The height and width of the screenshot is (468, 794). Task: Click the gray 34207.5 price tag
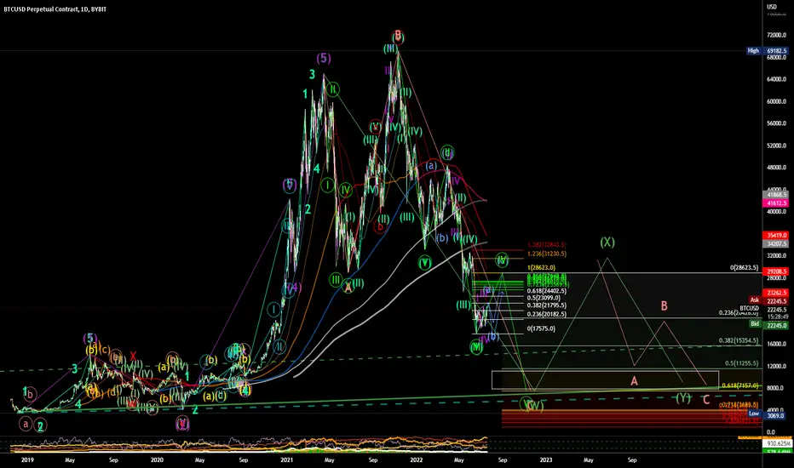point(775,243)
